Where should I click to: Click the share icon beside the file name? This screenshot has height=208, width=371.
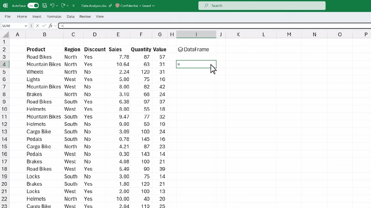click(110, 6)
